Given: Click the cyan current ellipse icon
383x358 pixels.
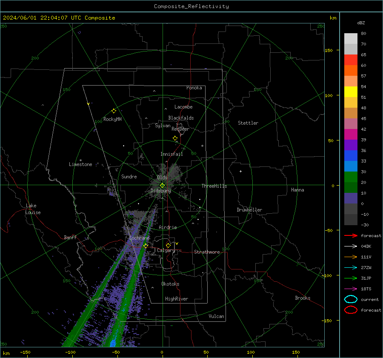Looking at the screenshot, I should tap(351, 299).
